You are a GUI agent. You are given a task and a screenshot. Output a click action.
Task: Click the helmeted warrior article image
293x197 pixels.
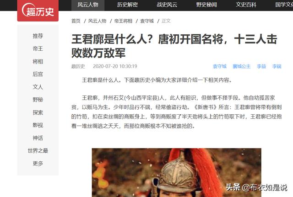(177, 173)
